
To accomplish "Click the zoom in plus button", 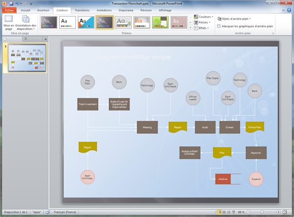I will (x=278, y=212).
